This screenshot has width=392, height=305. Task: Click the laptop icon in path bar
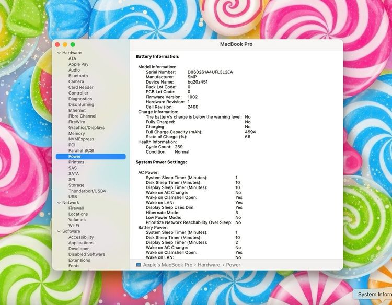[139, 265]
